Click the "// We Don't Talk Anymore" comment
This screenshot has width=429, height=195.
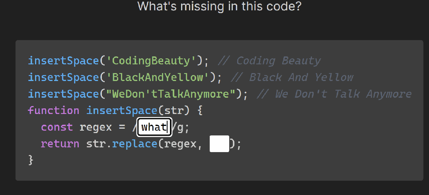pyautogui.click(x=334, y=94)
